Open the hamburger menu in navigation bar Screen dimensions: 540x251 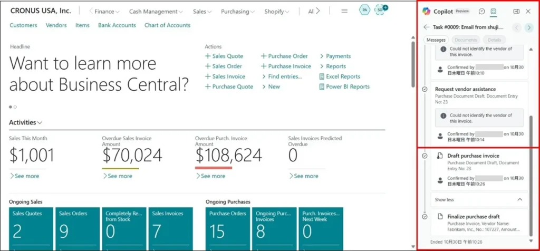[x=344, y=11]
